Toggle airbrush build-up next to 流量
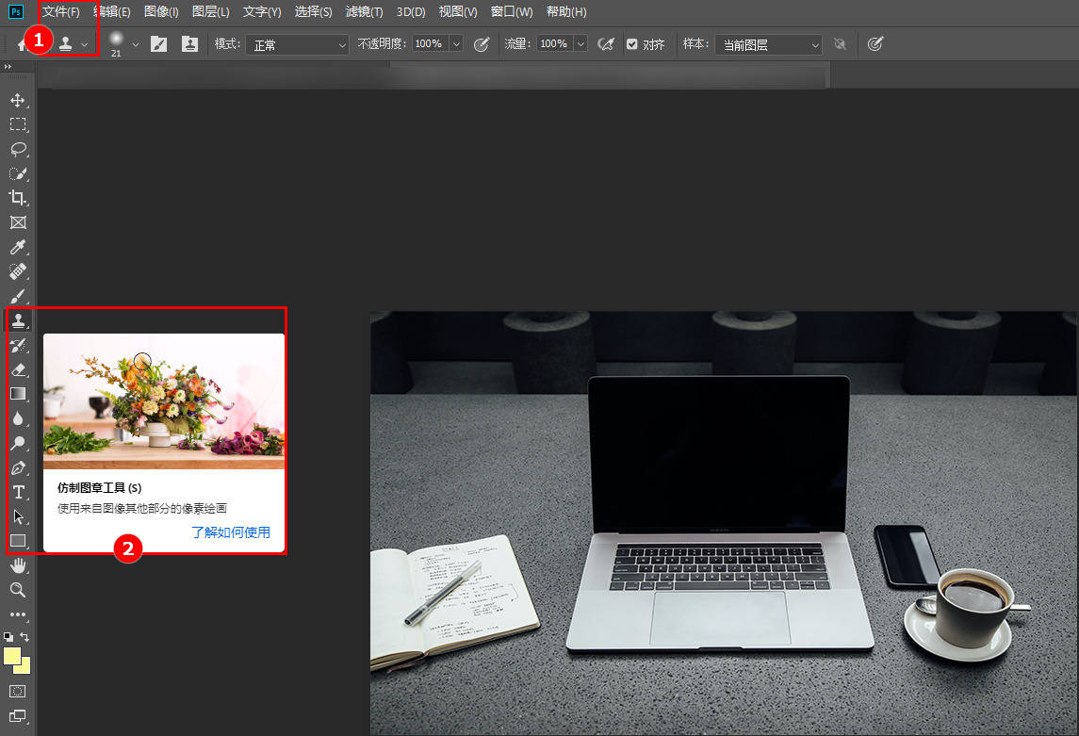Screen dimensions: 1079x736 pos(606,44)
